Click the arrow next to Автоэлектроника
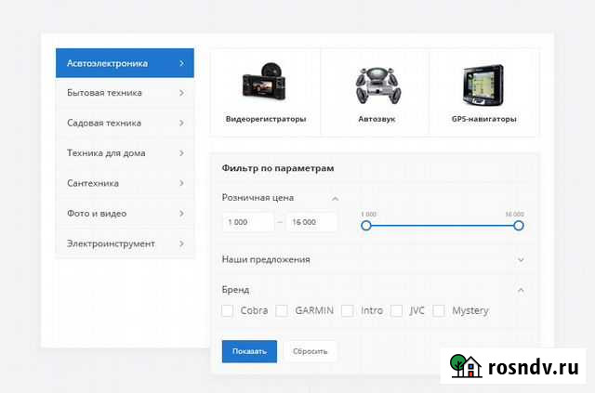Image resolution: width=595 pixels, height=393 pixels. pyautogui.click(x=181, y=63)
